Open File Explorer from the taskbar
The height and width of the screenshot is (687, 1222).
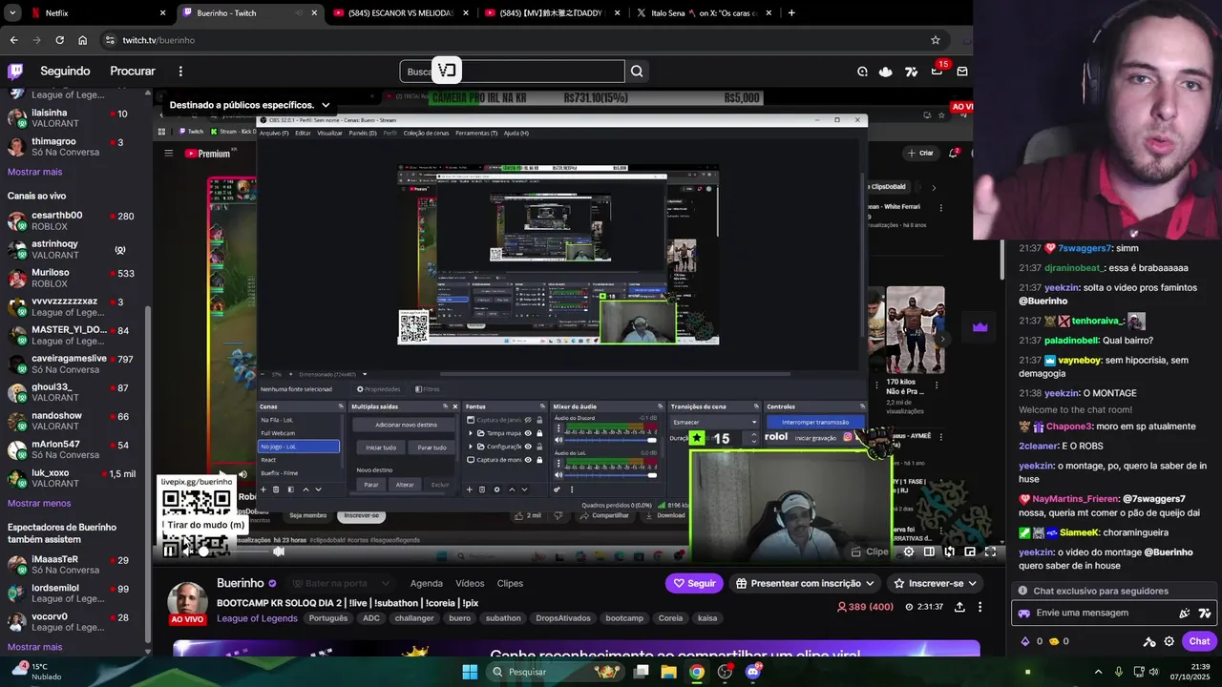point(669,672)
